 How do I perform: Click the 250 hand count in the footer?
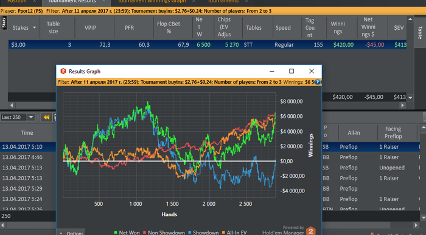click(x=5, y=216)
